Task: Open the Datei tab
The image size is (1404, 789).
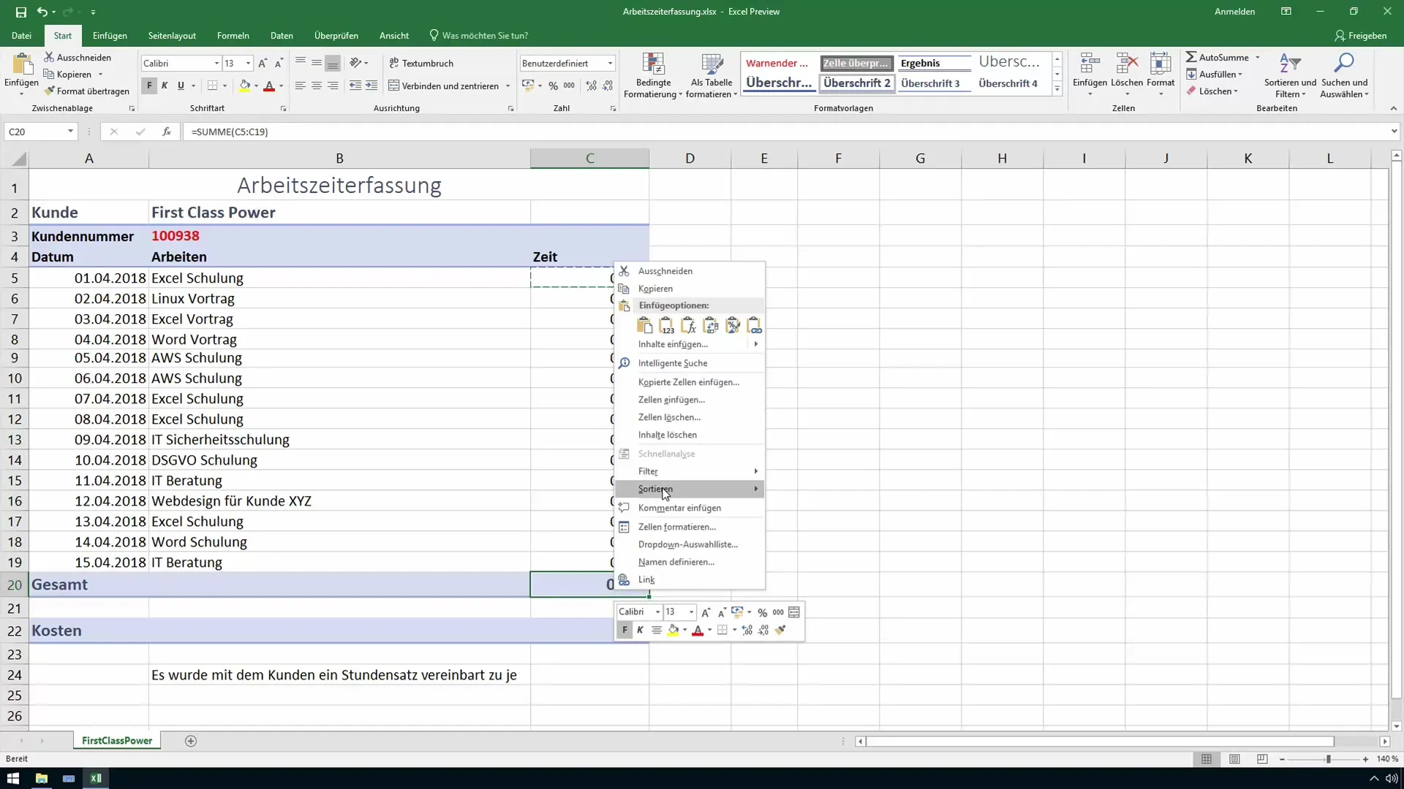Action: tap(21, 36)
